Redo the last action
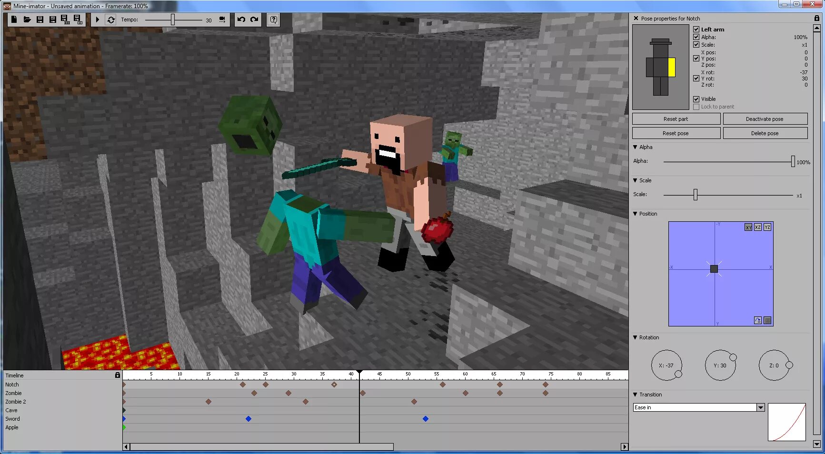Screen dimensions: 825x454 (254, 20)
